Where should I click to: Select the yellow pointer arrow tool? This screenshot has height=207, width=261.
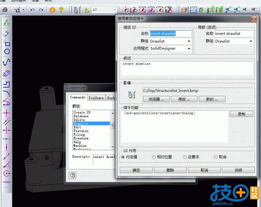[x=87, y=10]
